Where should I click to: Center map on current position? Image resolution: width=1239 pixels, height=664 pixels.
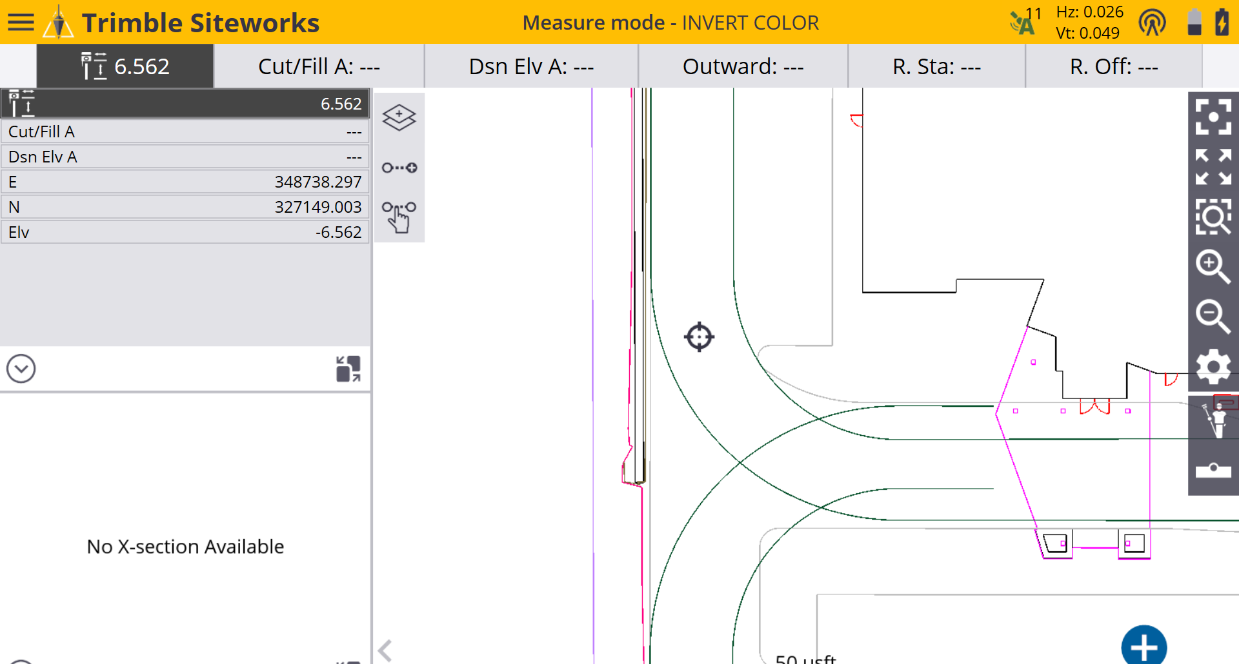(1213, 117)
